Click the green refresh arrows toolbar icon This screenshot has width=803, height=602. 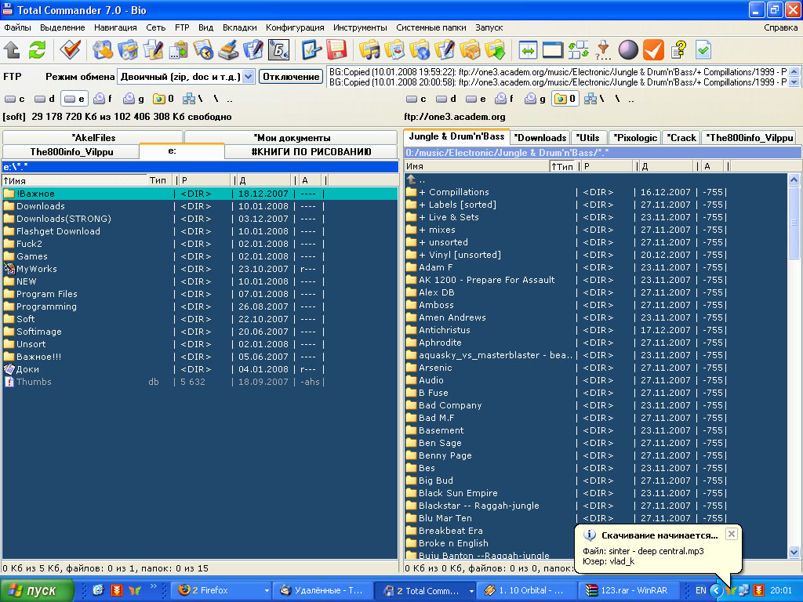click(37, 50)
